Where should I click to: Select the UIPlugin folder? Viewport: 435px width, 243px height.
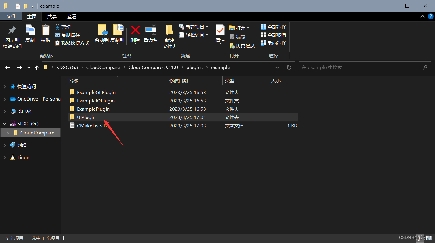pyautogui.click(x=183, y=117)
